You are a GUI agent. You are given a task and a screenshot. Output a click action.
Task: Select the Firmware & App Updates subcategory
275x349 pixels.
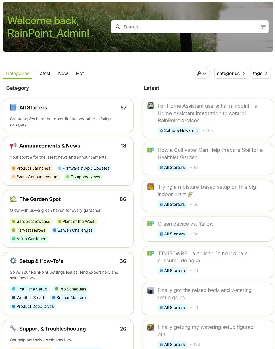84,168
